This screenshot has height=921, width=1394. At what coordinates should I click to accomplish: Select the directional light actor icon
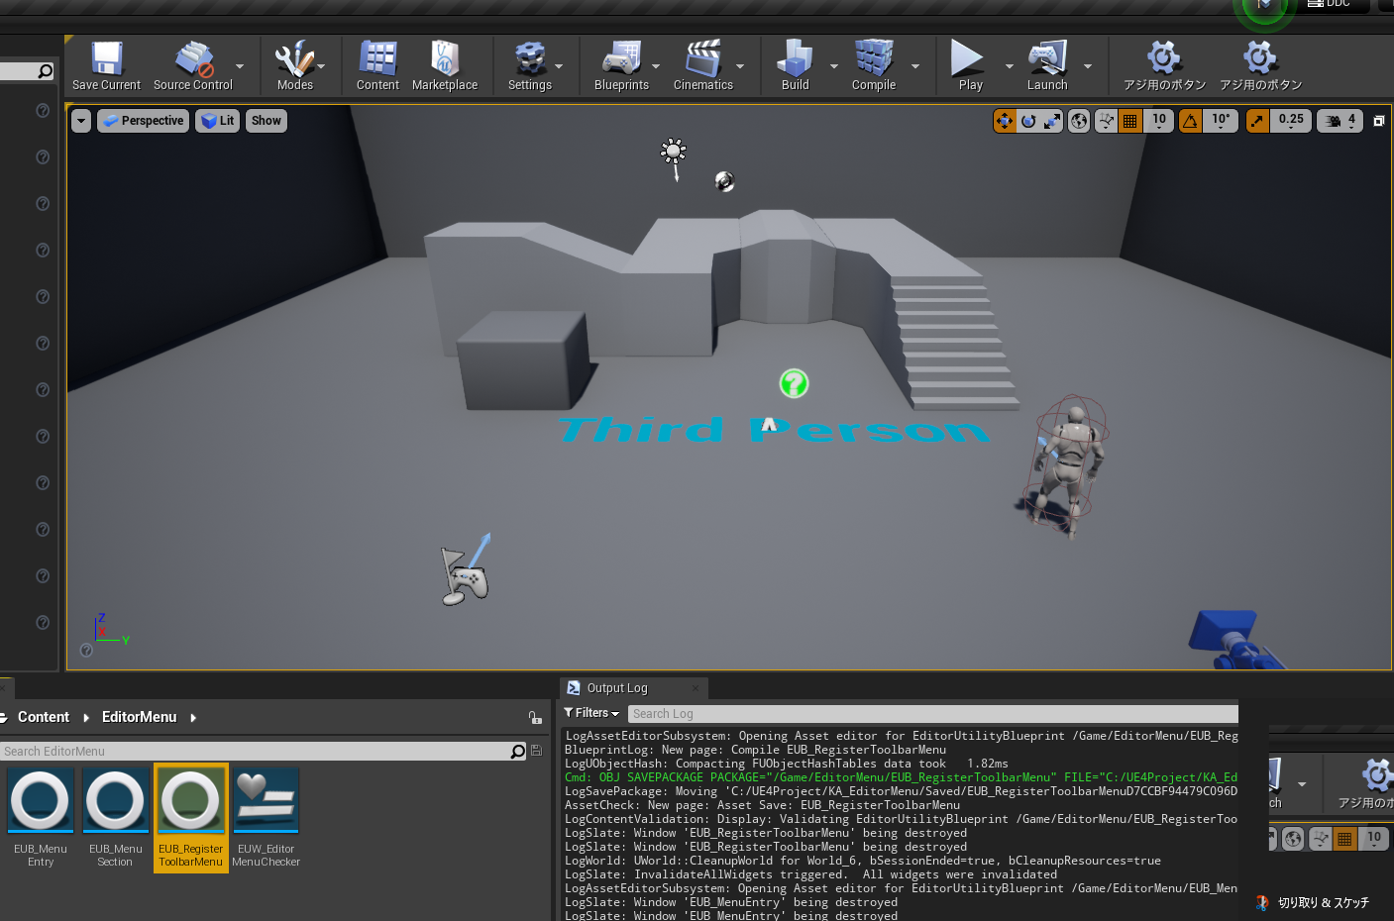point(674,157)
